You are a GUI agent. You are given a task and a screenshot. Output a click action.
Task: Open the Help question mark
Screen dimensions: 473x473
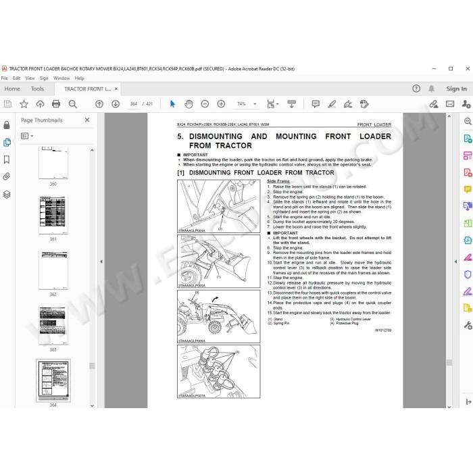416,89
